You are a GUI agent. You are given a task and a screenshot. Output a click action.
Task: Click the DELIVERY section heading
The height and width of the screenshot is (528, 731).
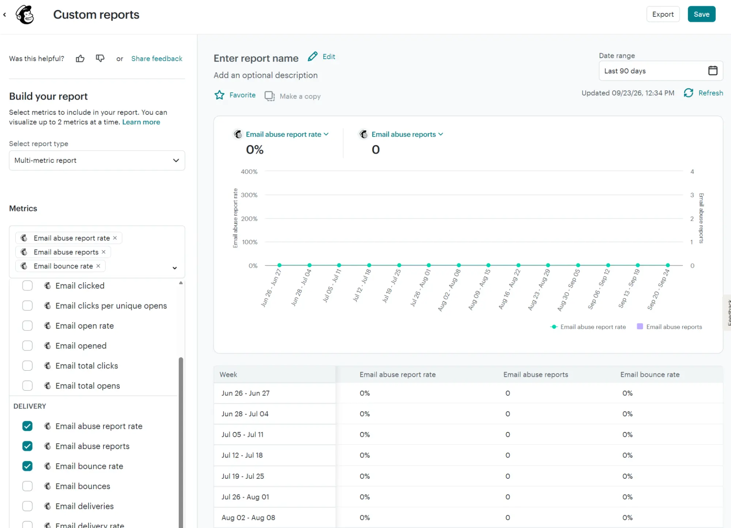[x=30, y=406]
